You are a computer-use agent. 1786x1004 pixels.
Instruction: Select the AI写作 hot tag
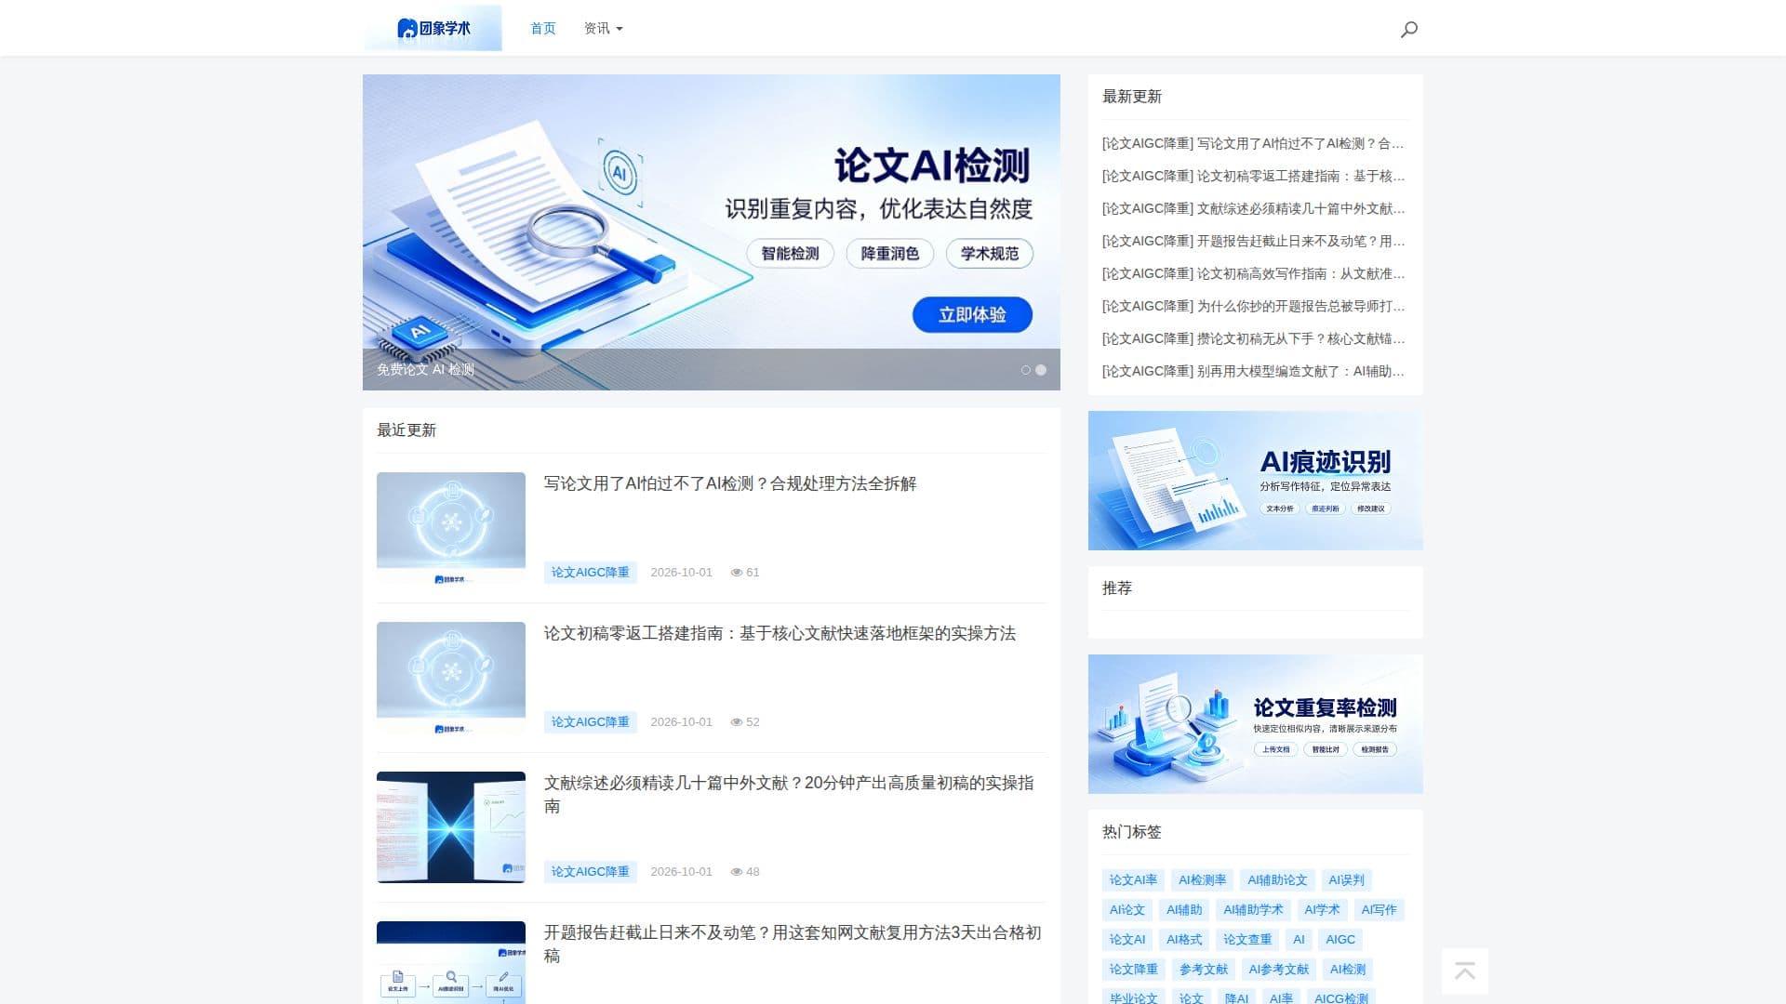point(1379,910)
